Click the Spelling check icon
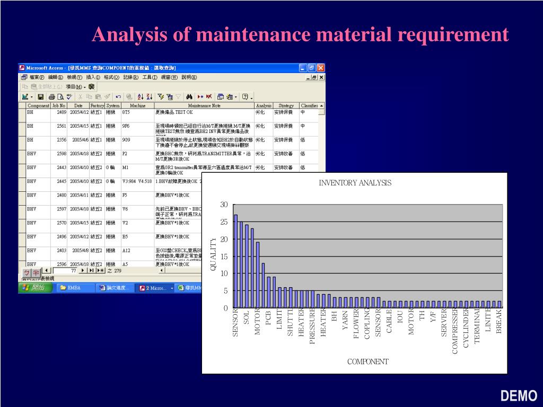The width and height of the screenshot is (543, 407). [x=69, y=97]
